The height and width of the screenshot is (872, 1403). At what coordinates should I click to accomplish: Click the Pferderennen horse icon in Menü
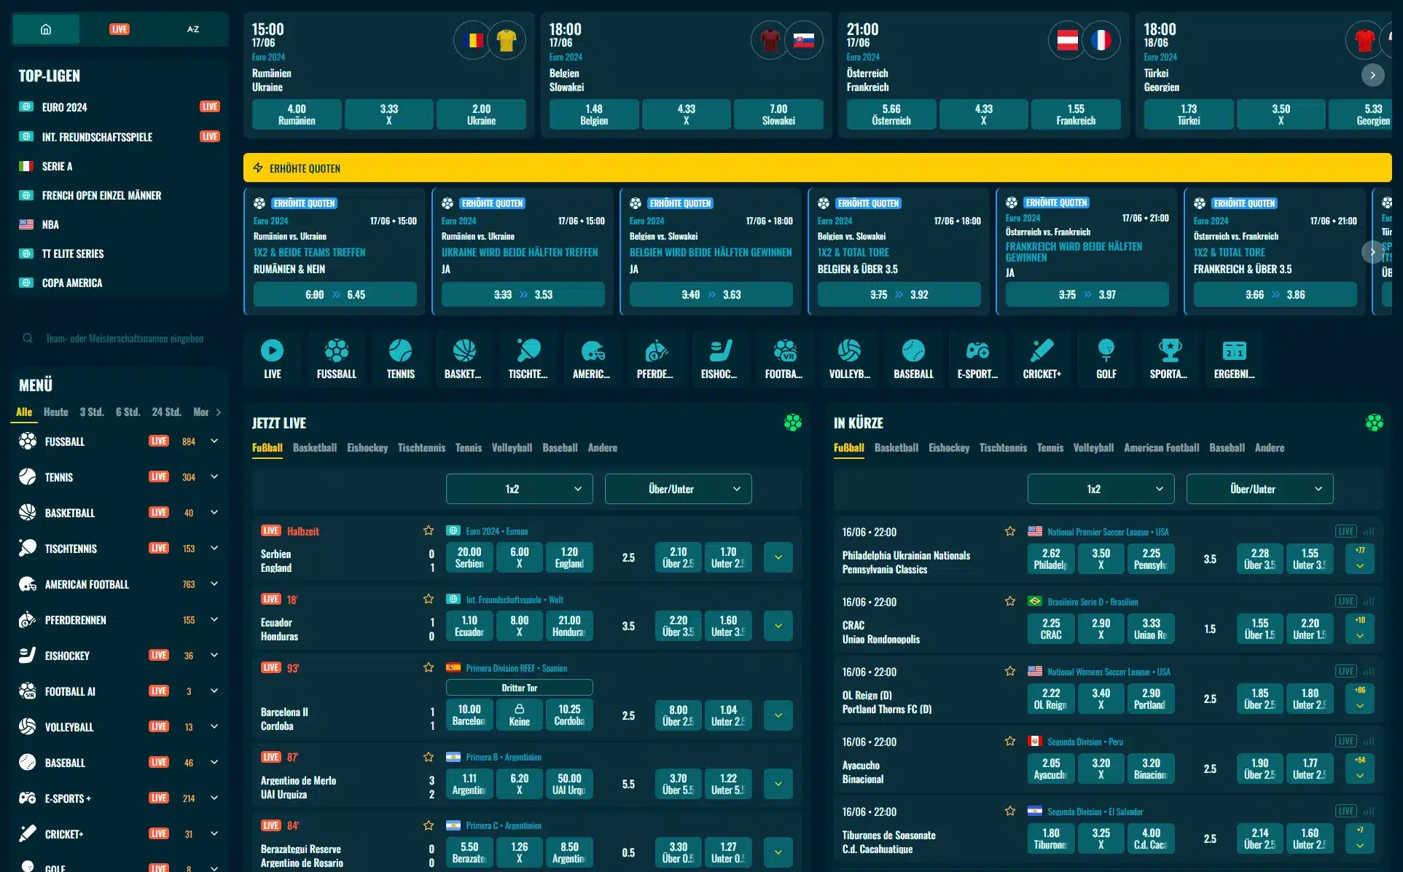28,619
